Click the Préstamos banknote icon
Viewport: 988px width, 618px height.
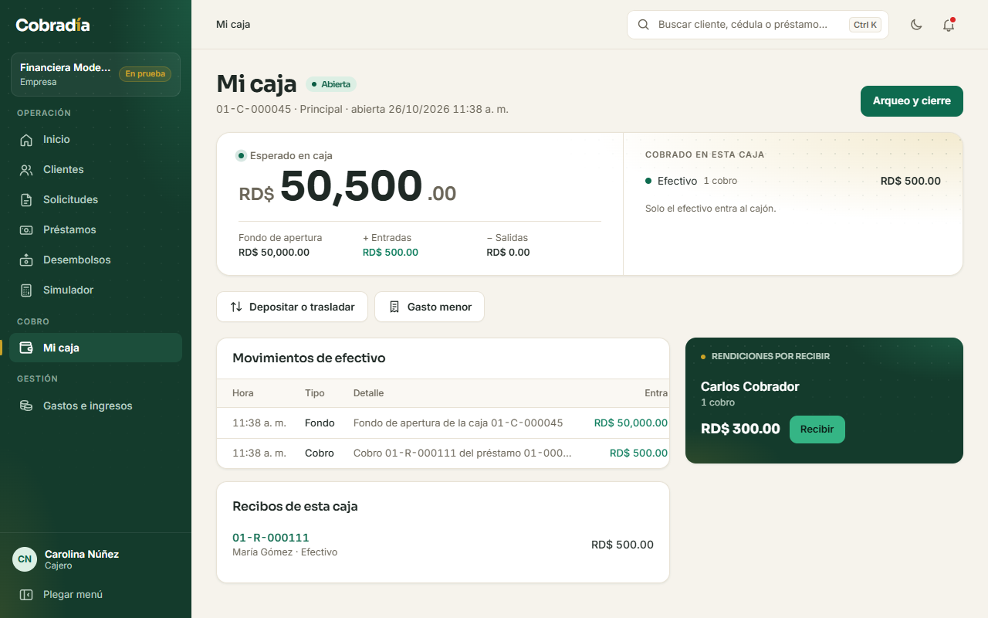26,230
